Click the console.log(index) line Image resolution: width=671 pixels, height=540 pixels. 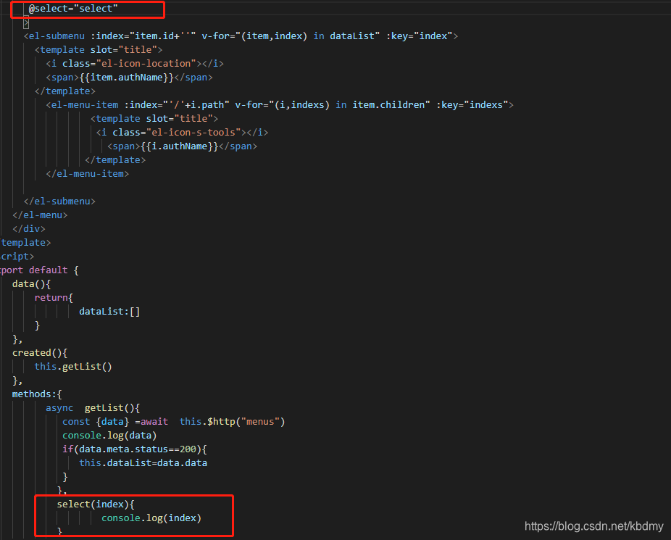tap(151, 518)
